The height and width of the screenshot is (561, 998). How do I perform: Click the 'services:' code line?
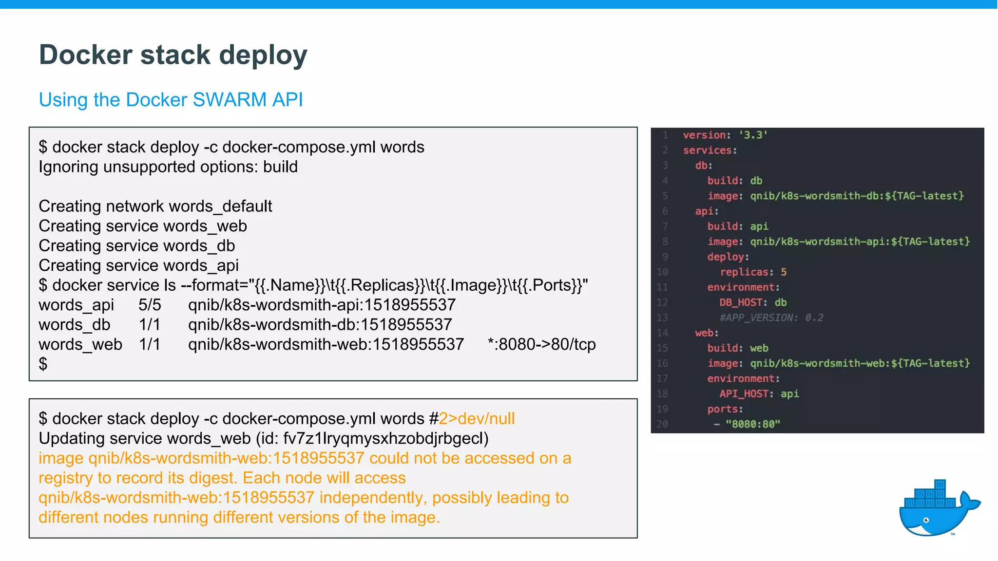(x=710, y=150)
